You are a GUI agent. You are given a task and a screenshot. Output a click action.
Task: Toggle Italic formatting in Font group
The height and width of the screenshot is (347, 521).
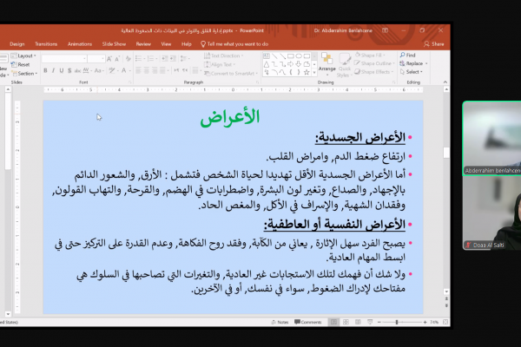tap(53, 72)
